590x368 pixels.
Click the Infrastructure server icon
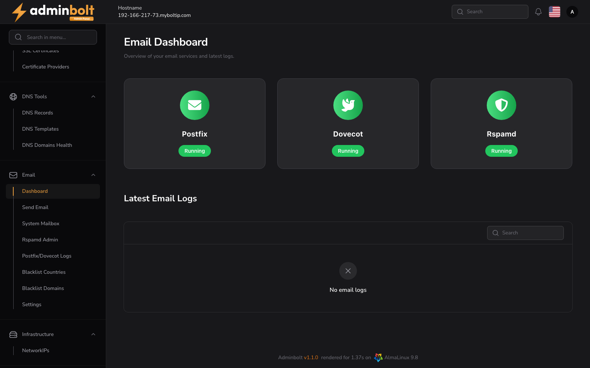coord(13,334)
